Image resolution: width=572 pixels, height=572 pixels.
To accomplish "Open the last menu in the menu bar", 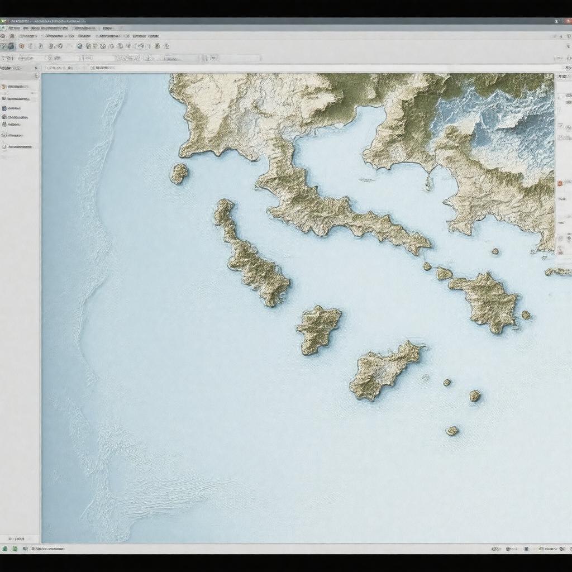I will pos(106,28).
